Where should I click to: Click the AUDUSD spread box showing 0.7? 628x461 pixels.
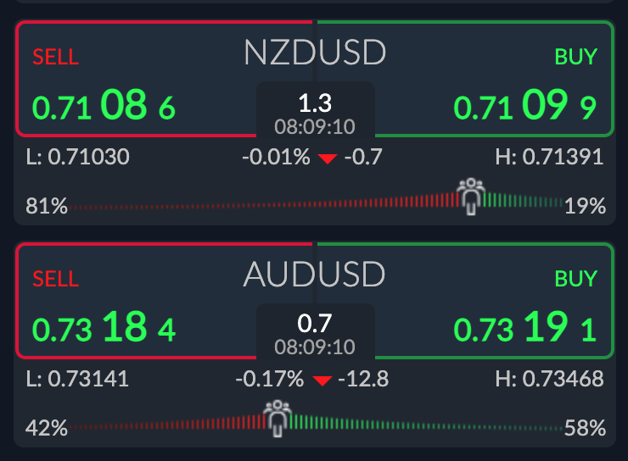click(315, 331)
